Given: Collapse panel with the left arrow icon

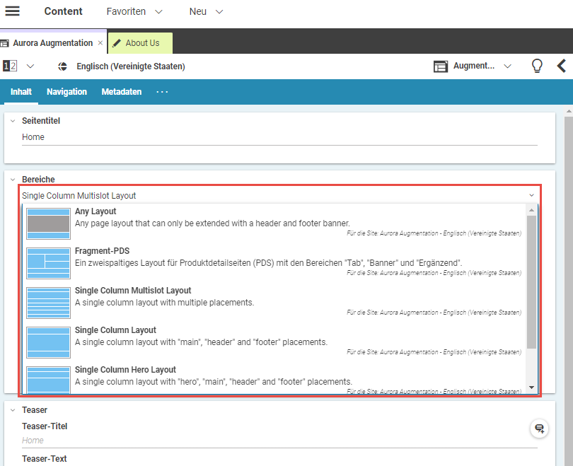Looking at the screenshot, I should click(562, 66).
